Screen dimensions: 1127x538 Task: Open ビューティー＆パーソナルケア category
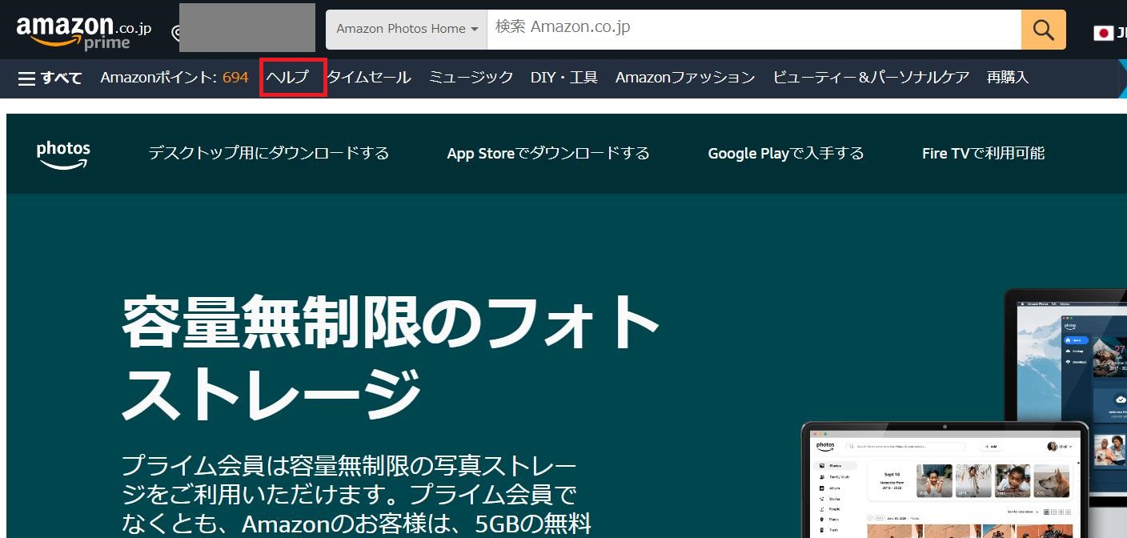click(871, 78)
